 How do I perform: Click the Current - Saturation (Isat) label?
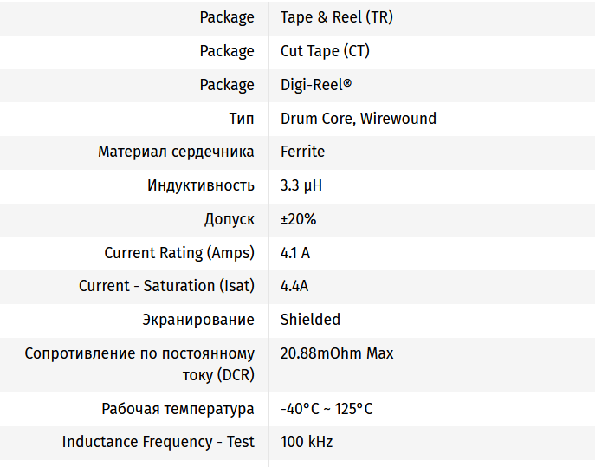166,286
